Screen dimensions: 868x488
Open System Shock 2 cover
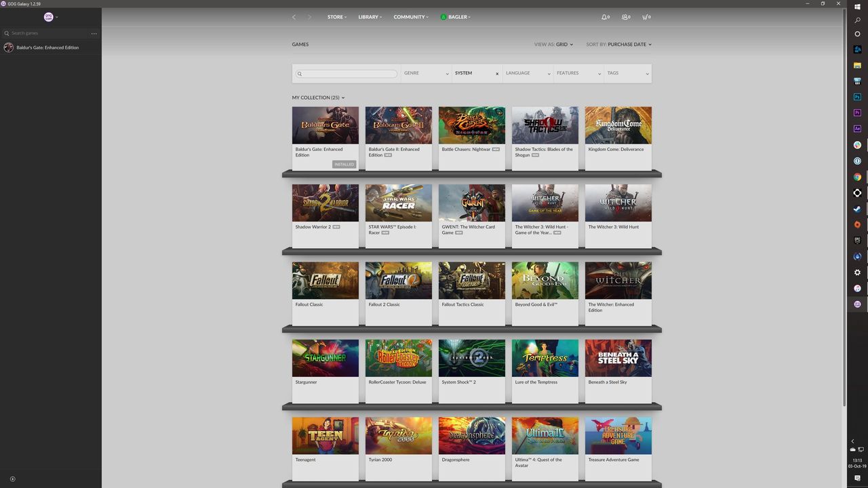[472, 358]
